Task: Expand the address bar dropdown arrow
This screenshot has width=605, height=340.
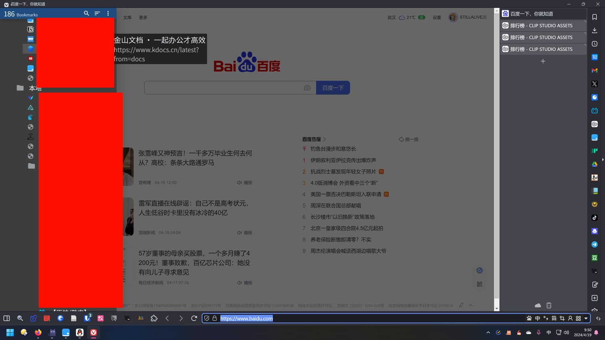Action: click(x=586, y=318)
